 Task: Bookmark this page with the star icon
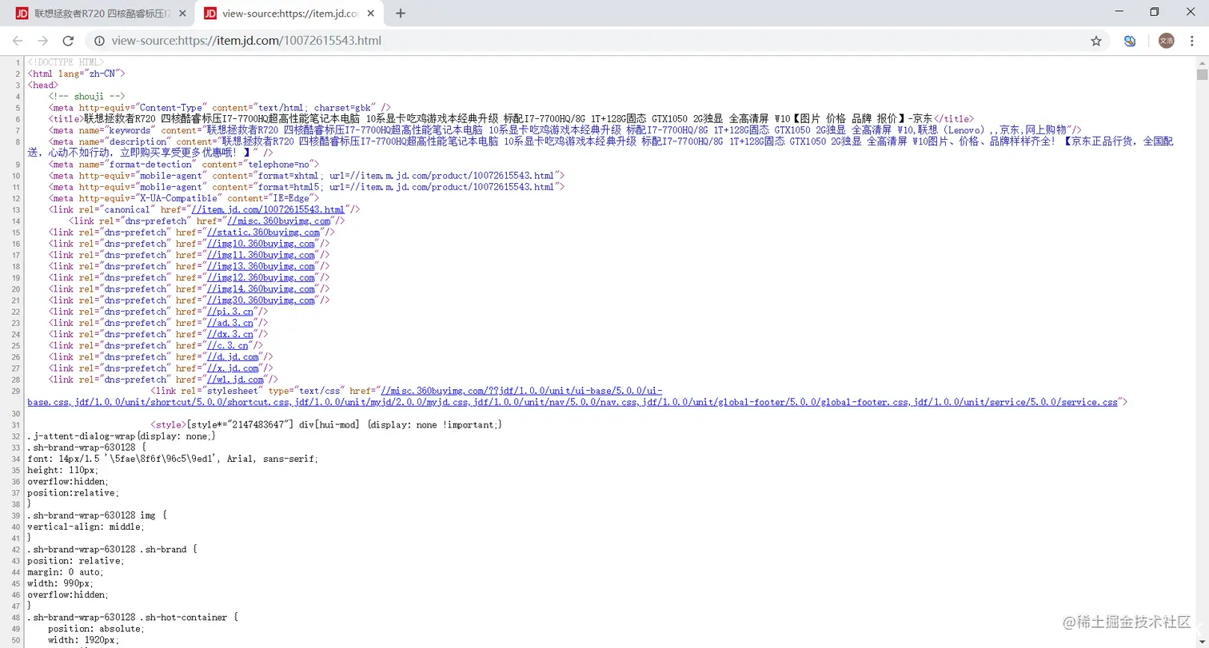pos(1096,41)
